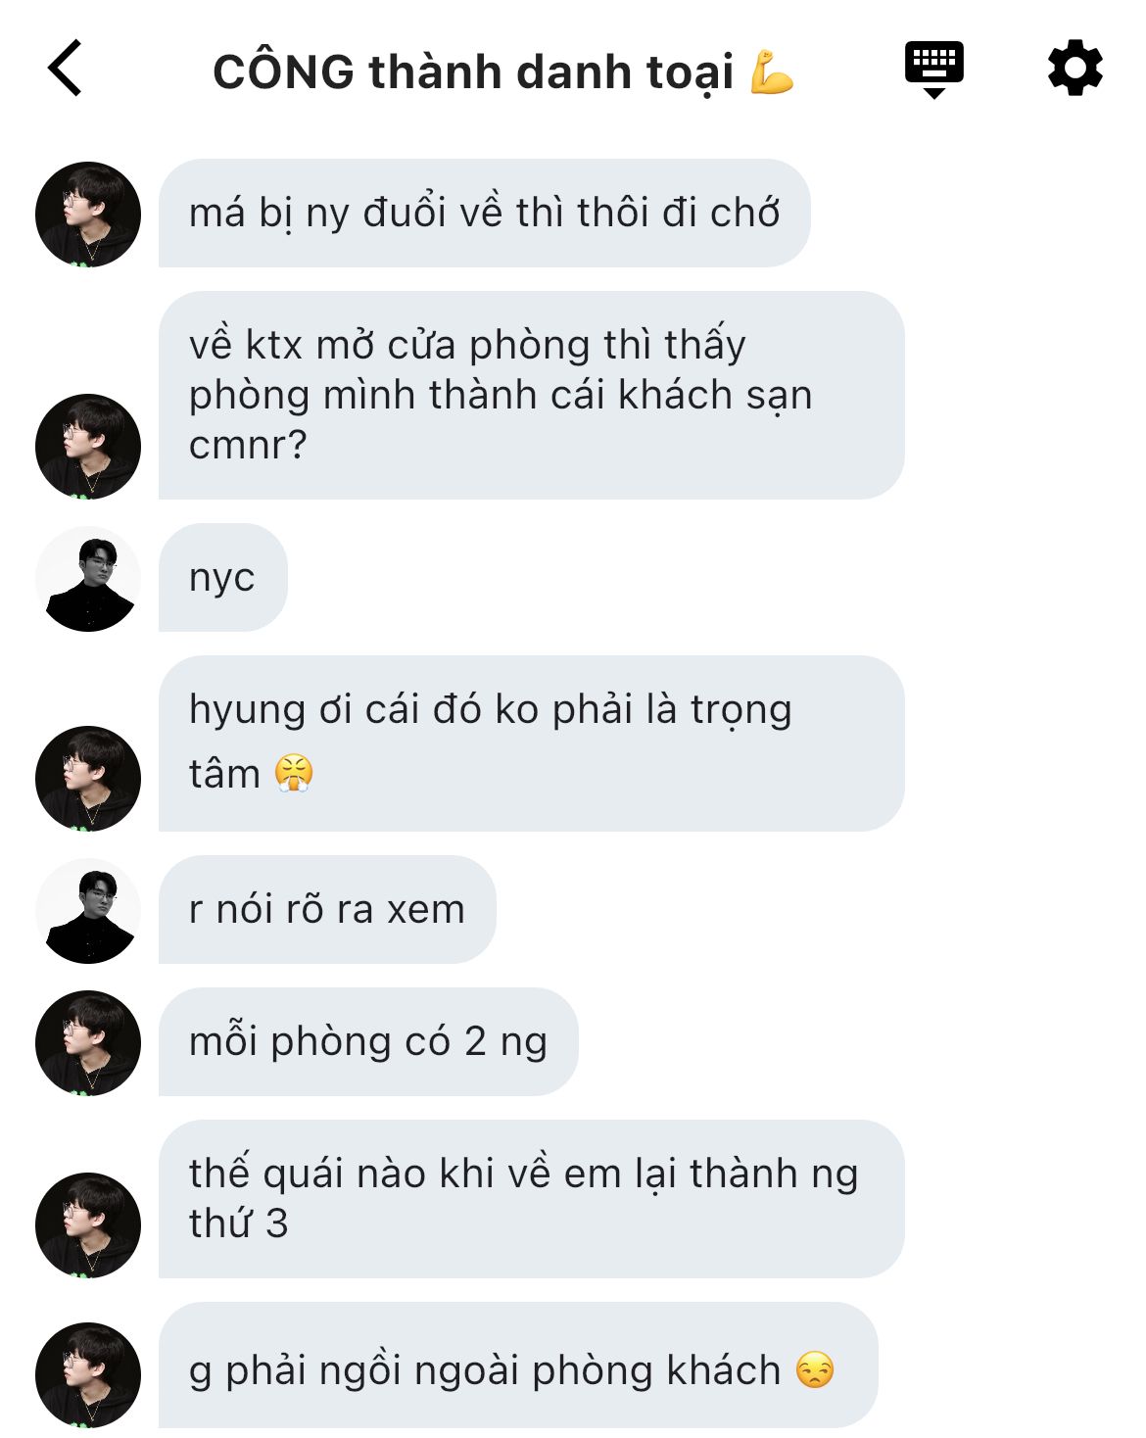
Task: Tap avatar next to the khách sạn message
Action: (88, 447)
